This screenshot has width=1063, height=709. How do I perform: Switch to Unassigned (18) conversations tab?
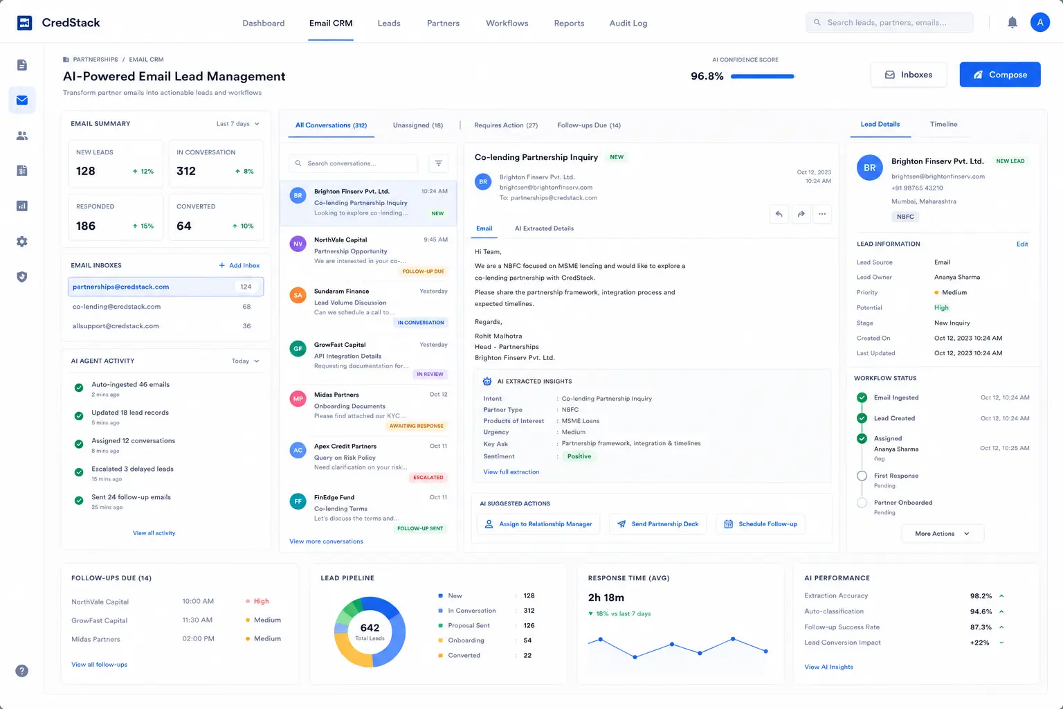418,125
